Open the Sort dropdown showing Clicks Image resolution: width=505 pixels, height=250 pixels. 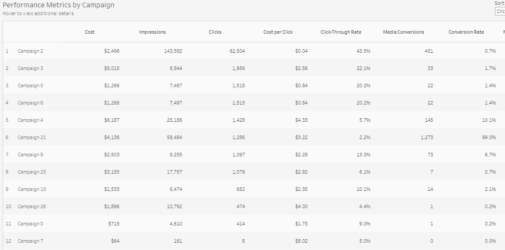(500, 11)
